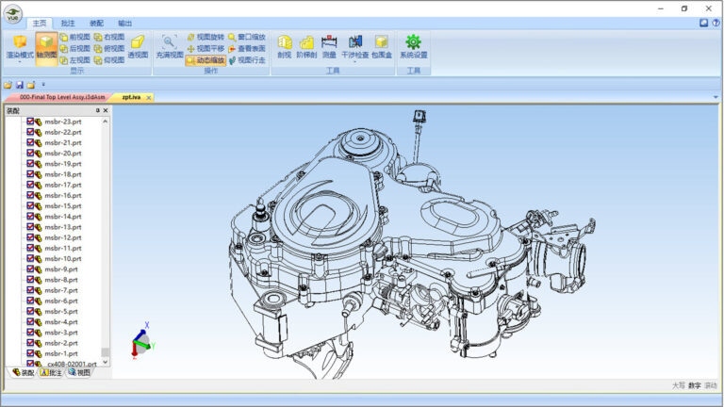Click the third quick-access folder icon
Screen dimensions: 724x407
tap(31, 85)
